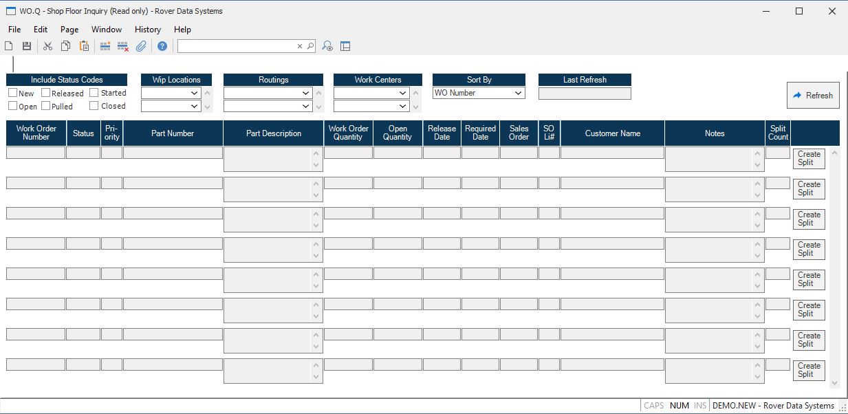The height and width of the screenshot is (414, 848).
Task: Expand the Sort By dropdown
Action: 518,93
